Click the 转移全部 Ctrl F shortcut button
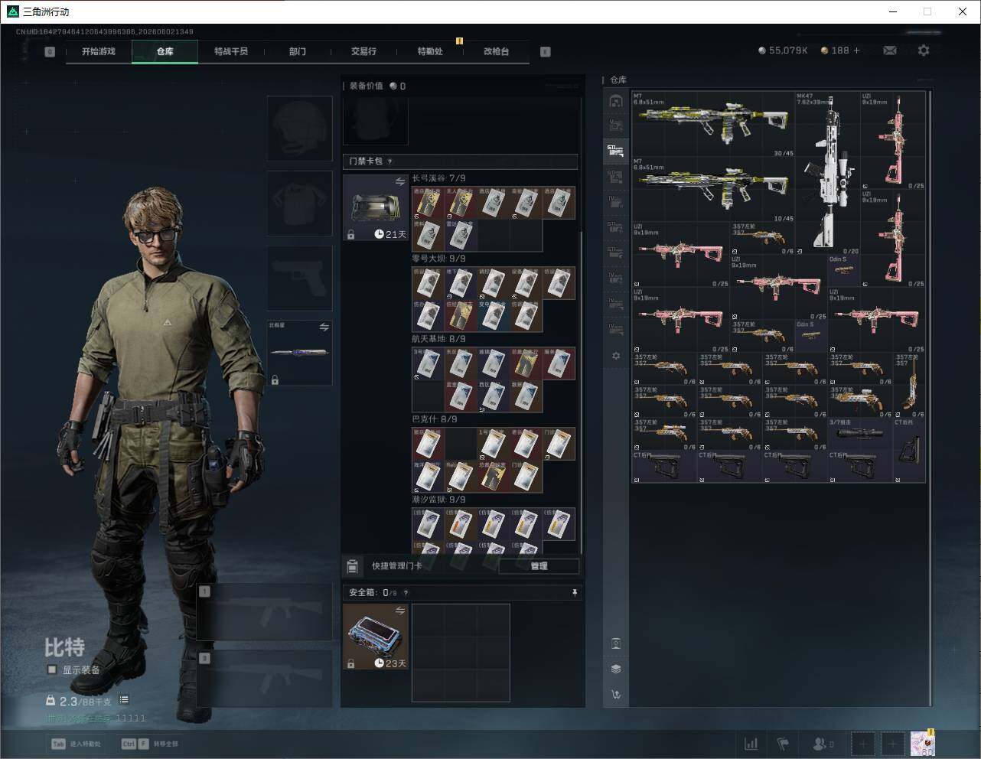981x759 pixels. coord(150,744)
